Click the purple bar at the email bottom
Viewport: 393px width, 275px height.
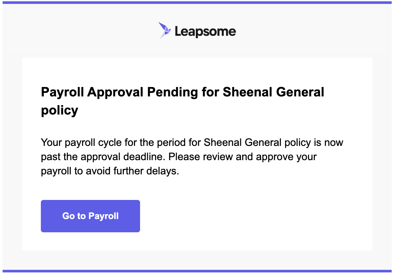196,271
